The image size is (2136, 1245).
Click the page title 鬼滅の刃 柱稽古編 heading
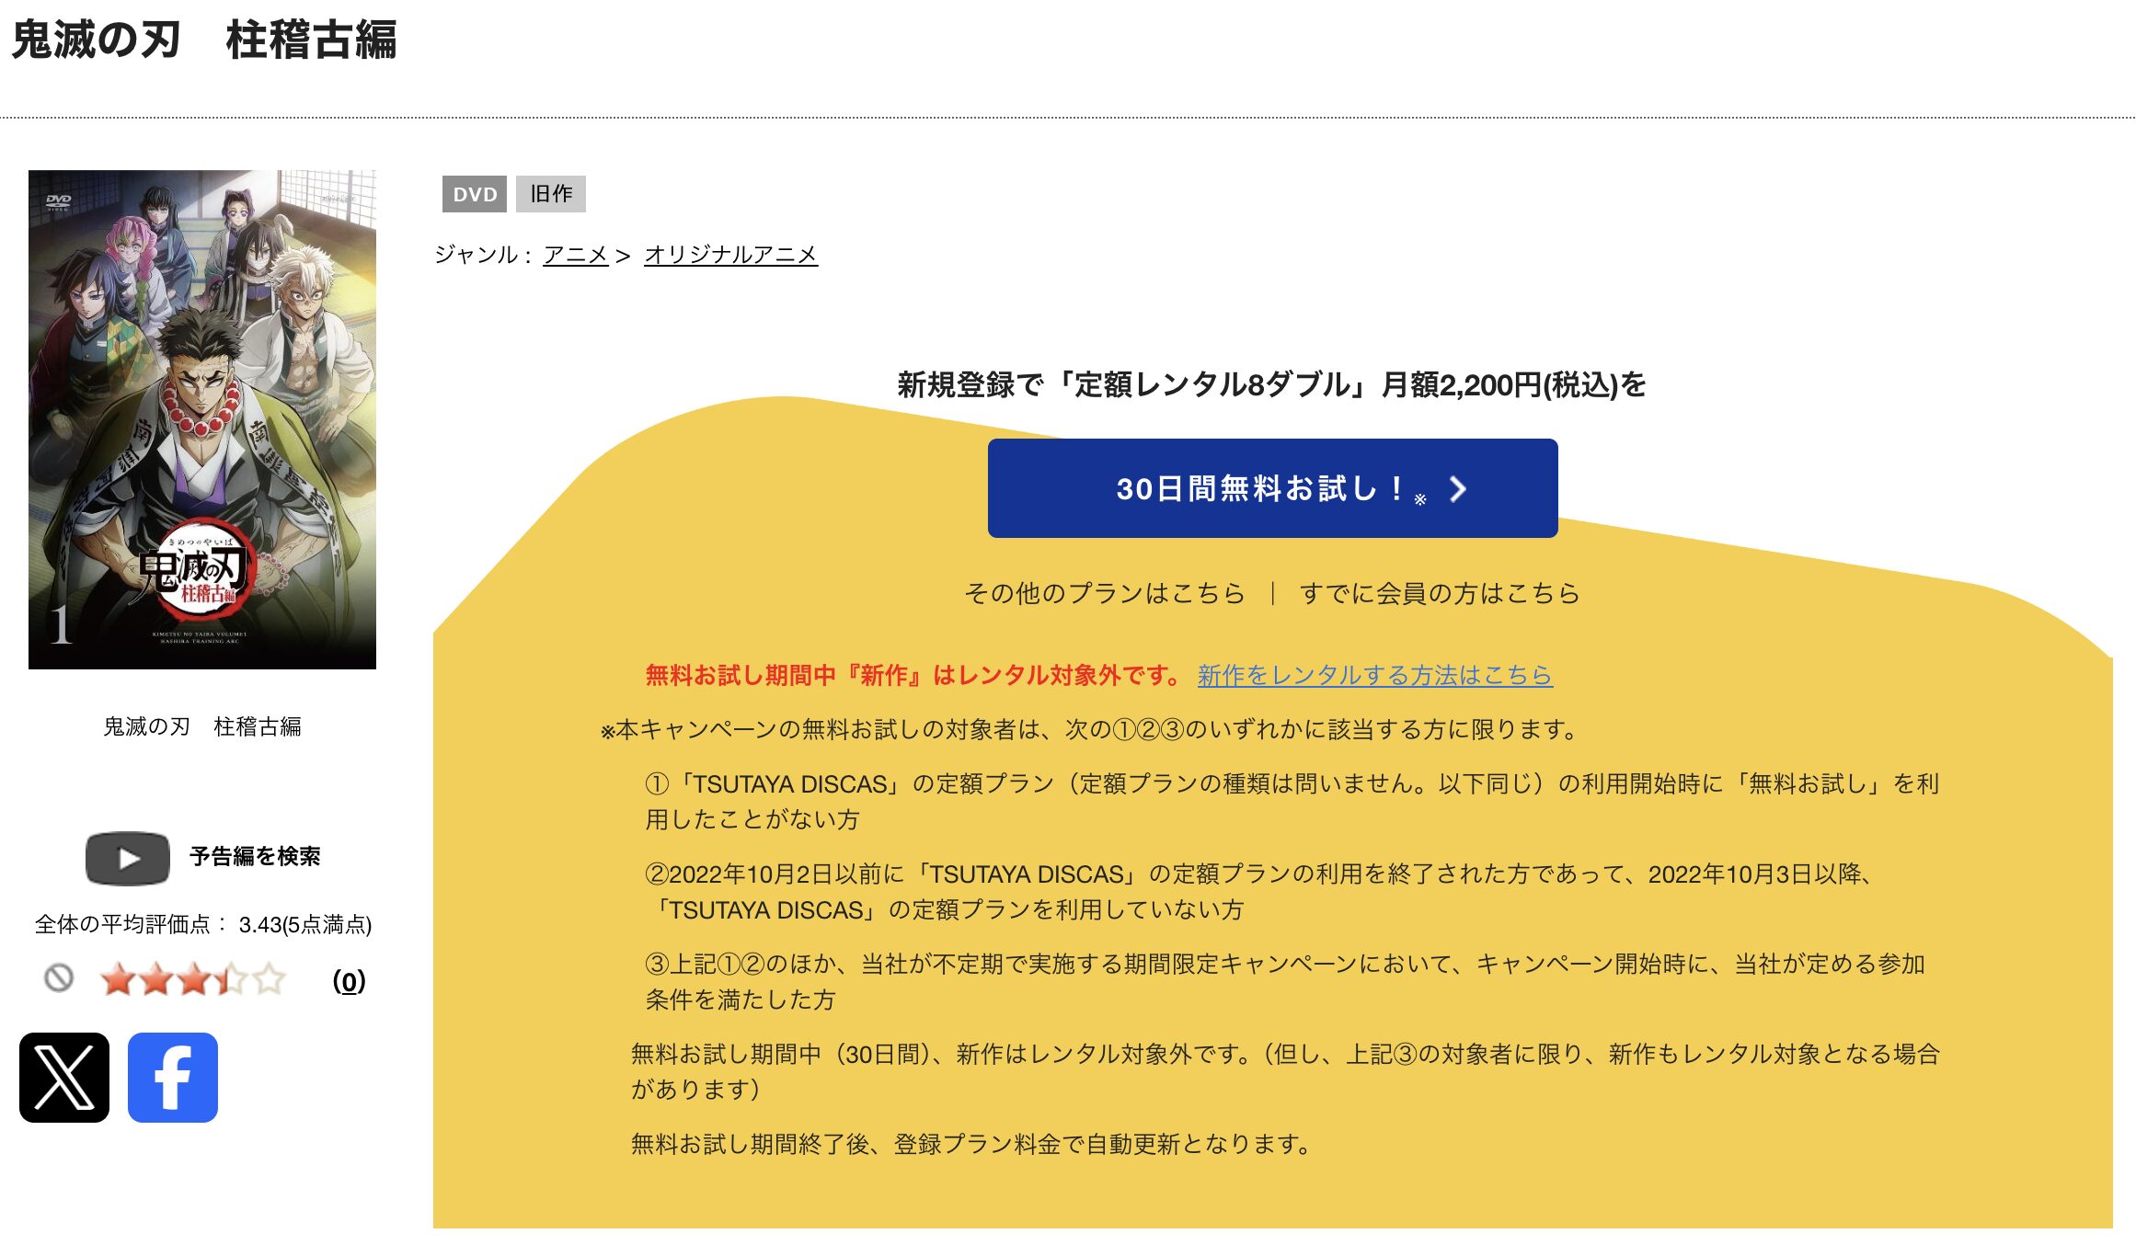[x=204, y=40]
